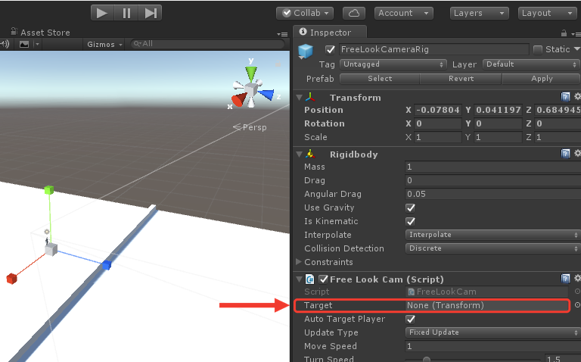Open the Layer dropdown showing Default
The width and height of the screenshot is (581, 362).
pyautogui.click(x=531, y=64)
